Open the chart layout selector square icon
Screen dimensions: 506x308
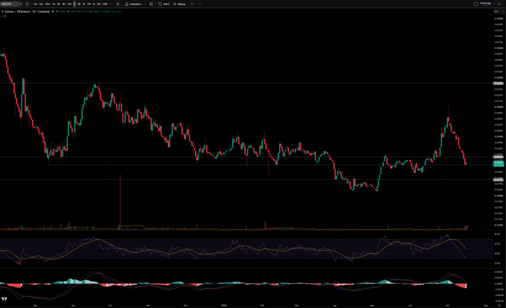coord(475,4)
